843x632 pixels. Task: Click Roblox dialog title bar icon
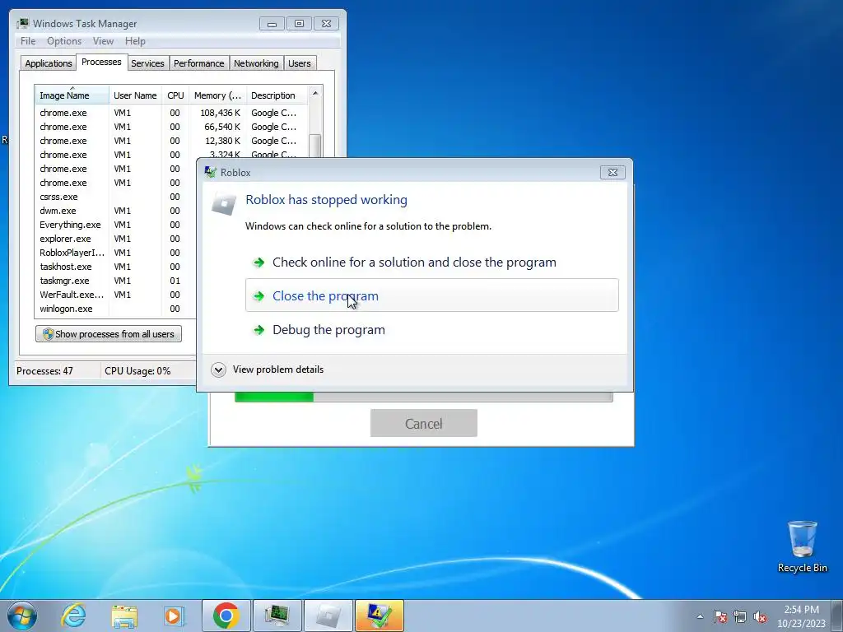(210, 172)
